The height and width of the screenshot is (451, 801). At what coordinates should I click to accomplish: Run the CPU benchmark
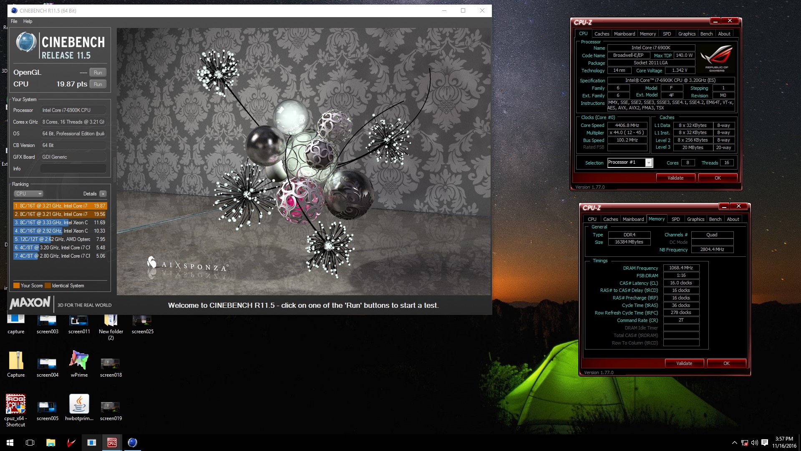[x=98, y=84]
